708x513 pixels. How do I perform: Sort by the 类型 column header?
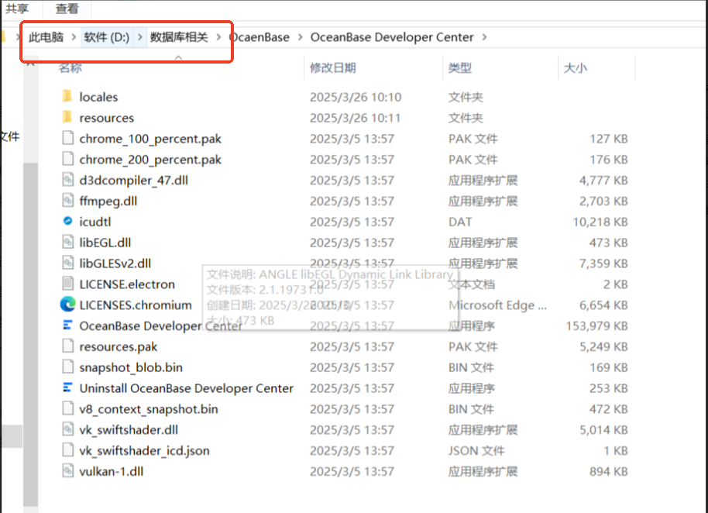coord(460,67)
